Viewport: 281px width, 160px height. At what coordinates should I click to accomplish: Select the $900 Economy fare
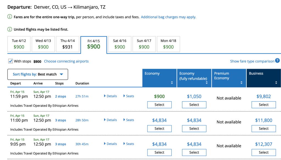tap(159, 105)
